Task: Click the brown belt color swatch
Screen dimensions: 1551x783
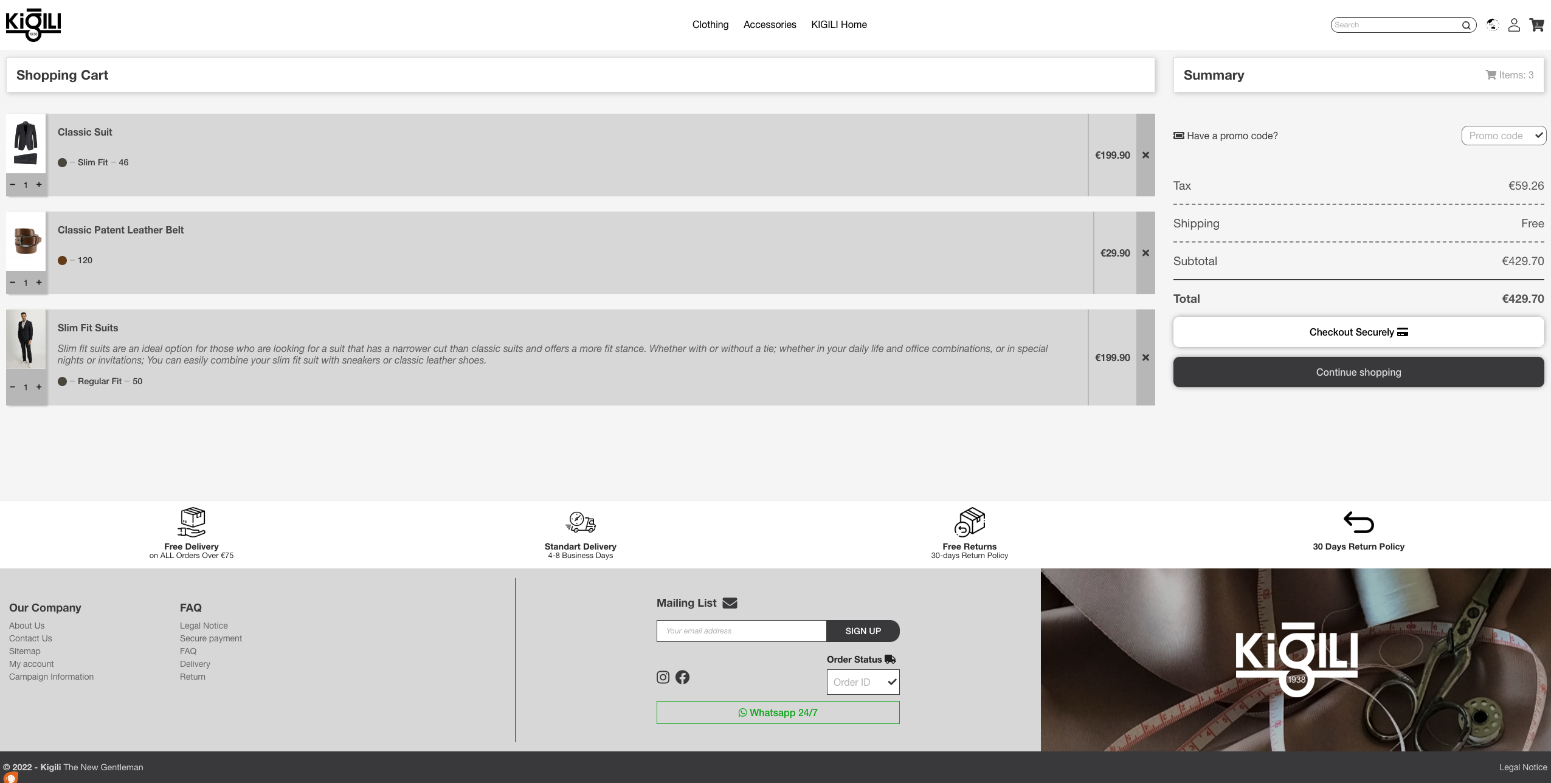Action: coord(62,260)
